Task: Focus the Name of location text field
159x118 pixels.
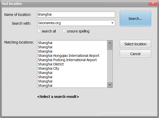Action: pyautogui.click(x=76, y=15)
